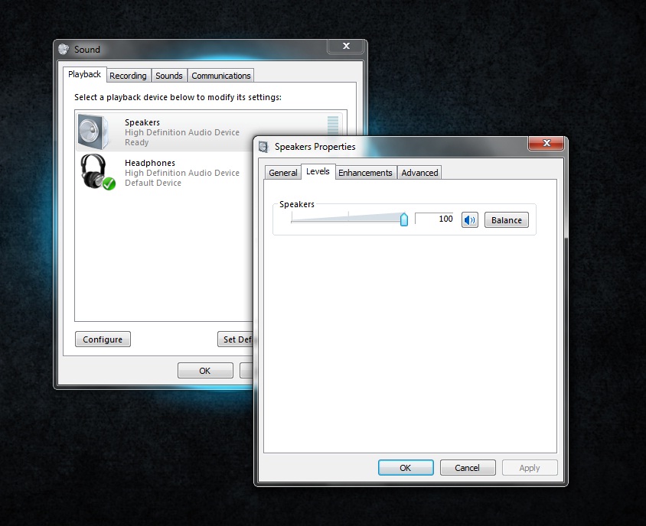
Task: Cancel the Speakers Properties dialog
Action: 467,468
